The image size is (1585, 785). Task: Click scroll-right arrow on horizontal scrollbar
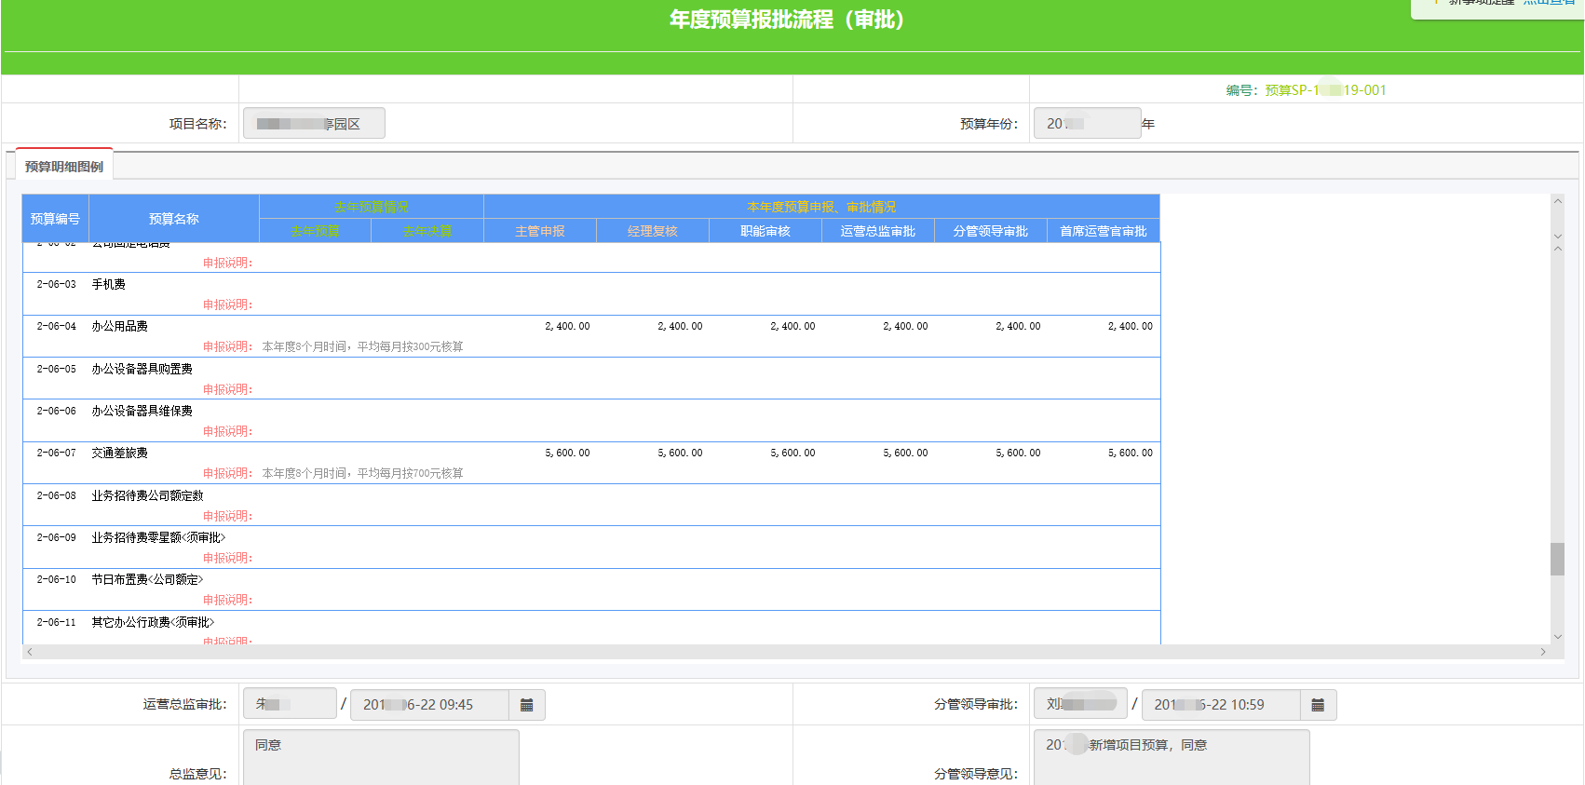click(1543, 652)
